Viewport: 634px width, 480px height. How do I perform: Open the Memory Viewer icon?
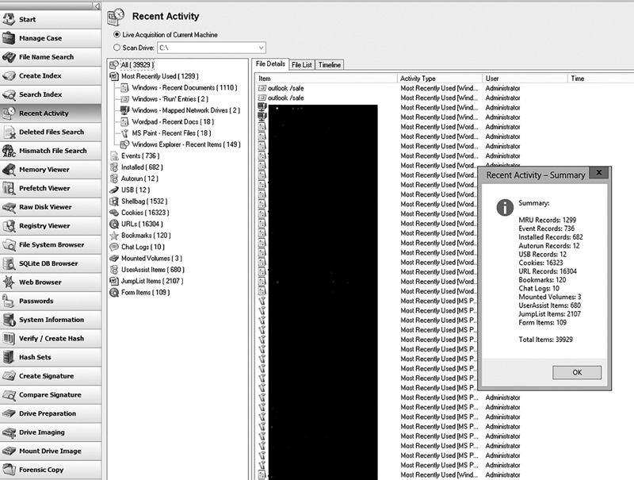click(x=9, y=169)
